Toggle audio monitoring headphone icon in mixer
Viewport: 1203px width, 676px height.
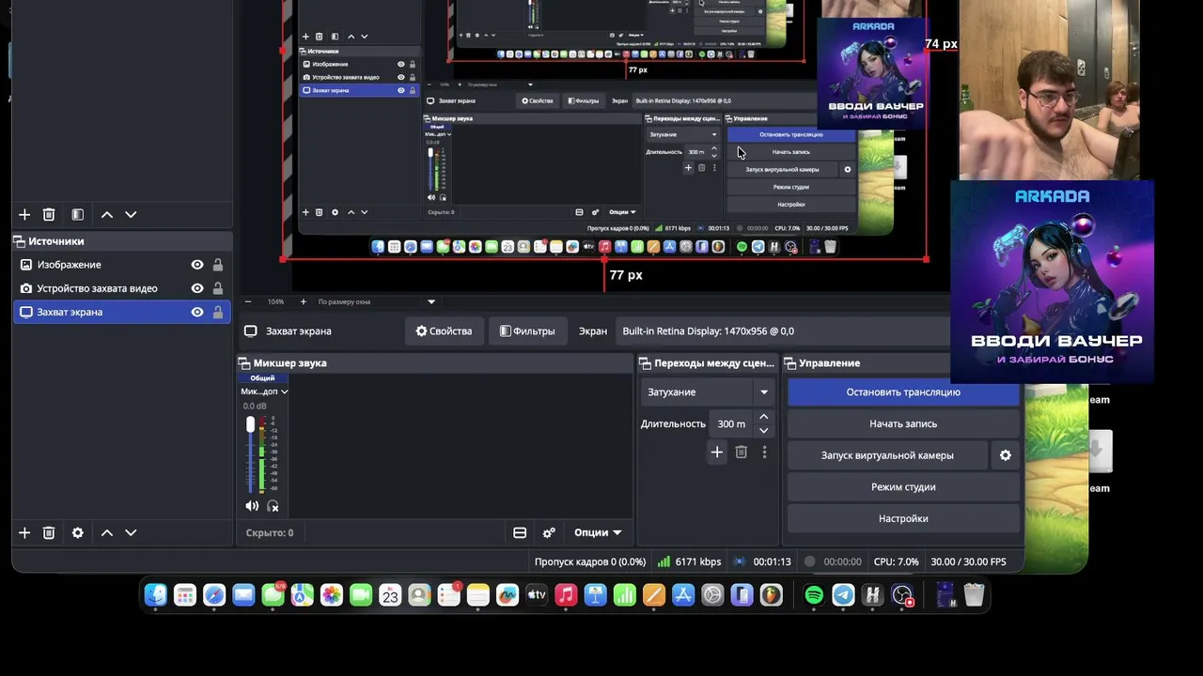click(x=273, y=506)
